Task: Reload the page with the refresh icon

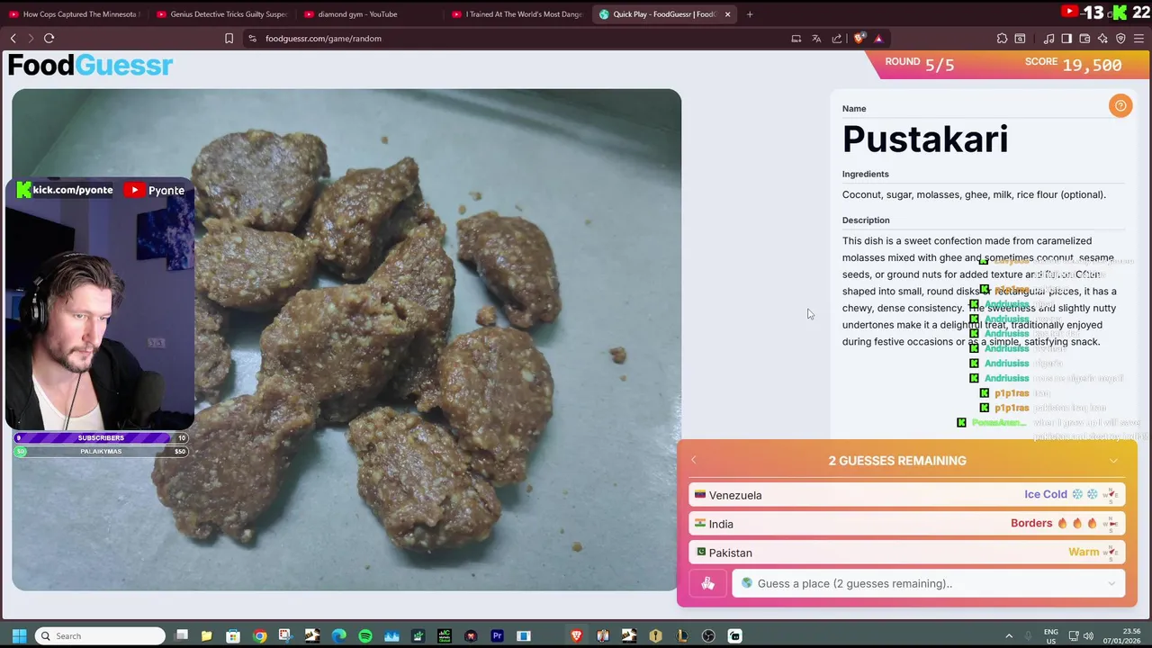Action: coord(49,39)
